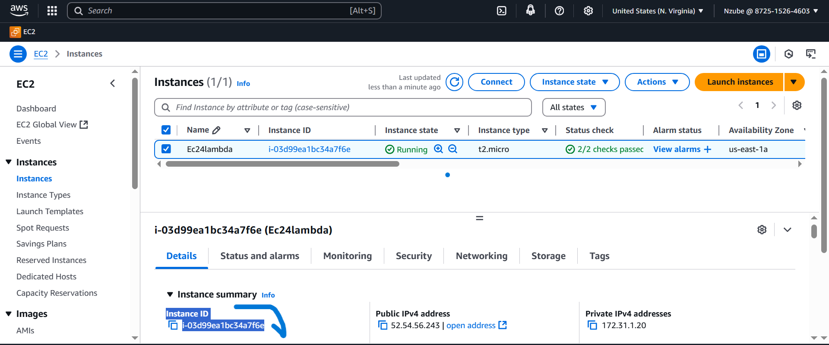Screen dimensions: 829x345
Task: Switch to the Security tab
Action: [x=414, y=256]
